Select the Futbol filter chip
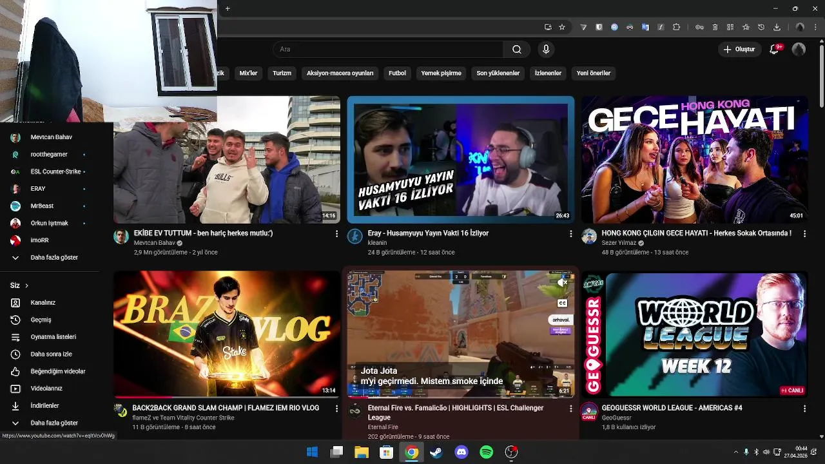The image size is (825, 464). 397,73
